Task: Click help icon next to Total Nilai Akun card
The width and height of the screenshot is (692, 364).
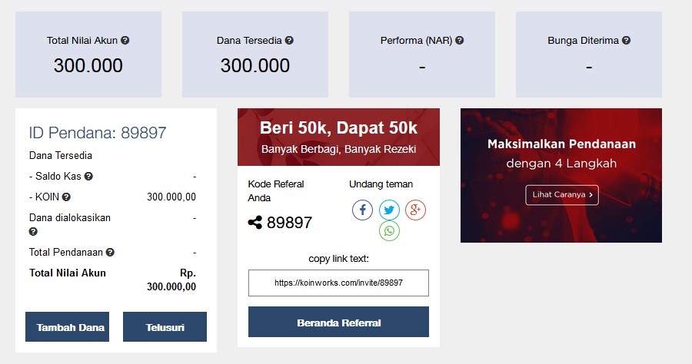Action: pos(125,40)
